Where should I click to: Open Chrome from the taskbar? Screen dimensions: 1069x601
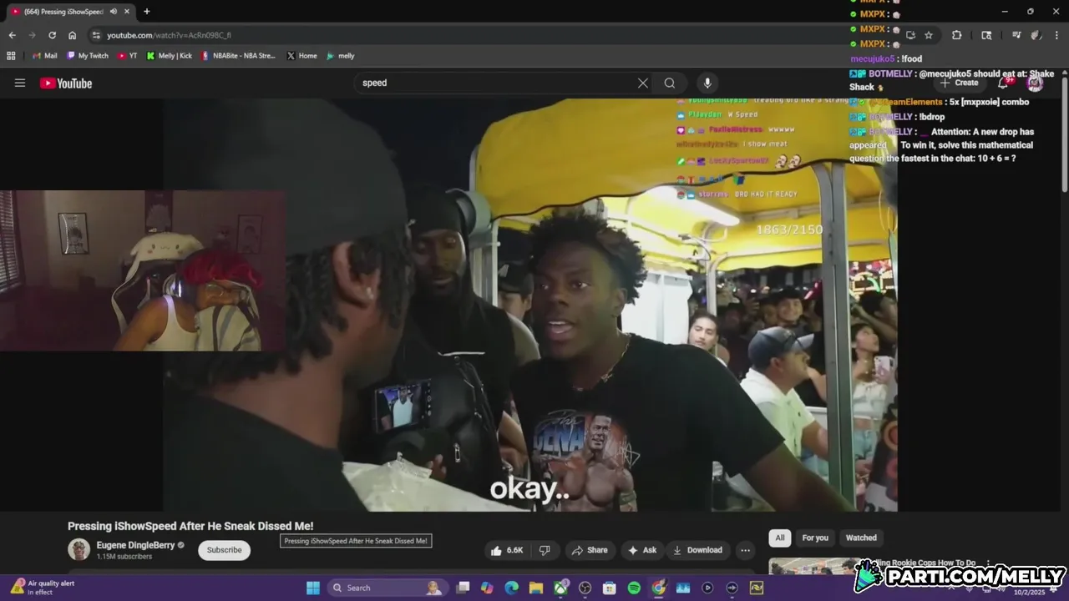(x=658, y=588)
